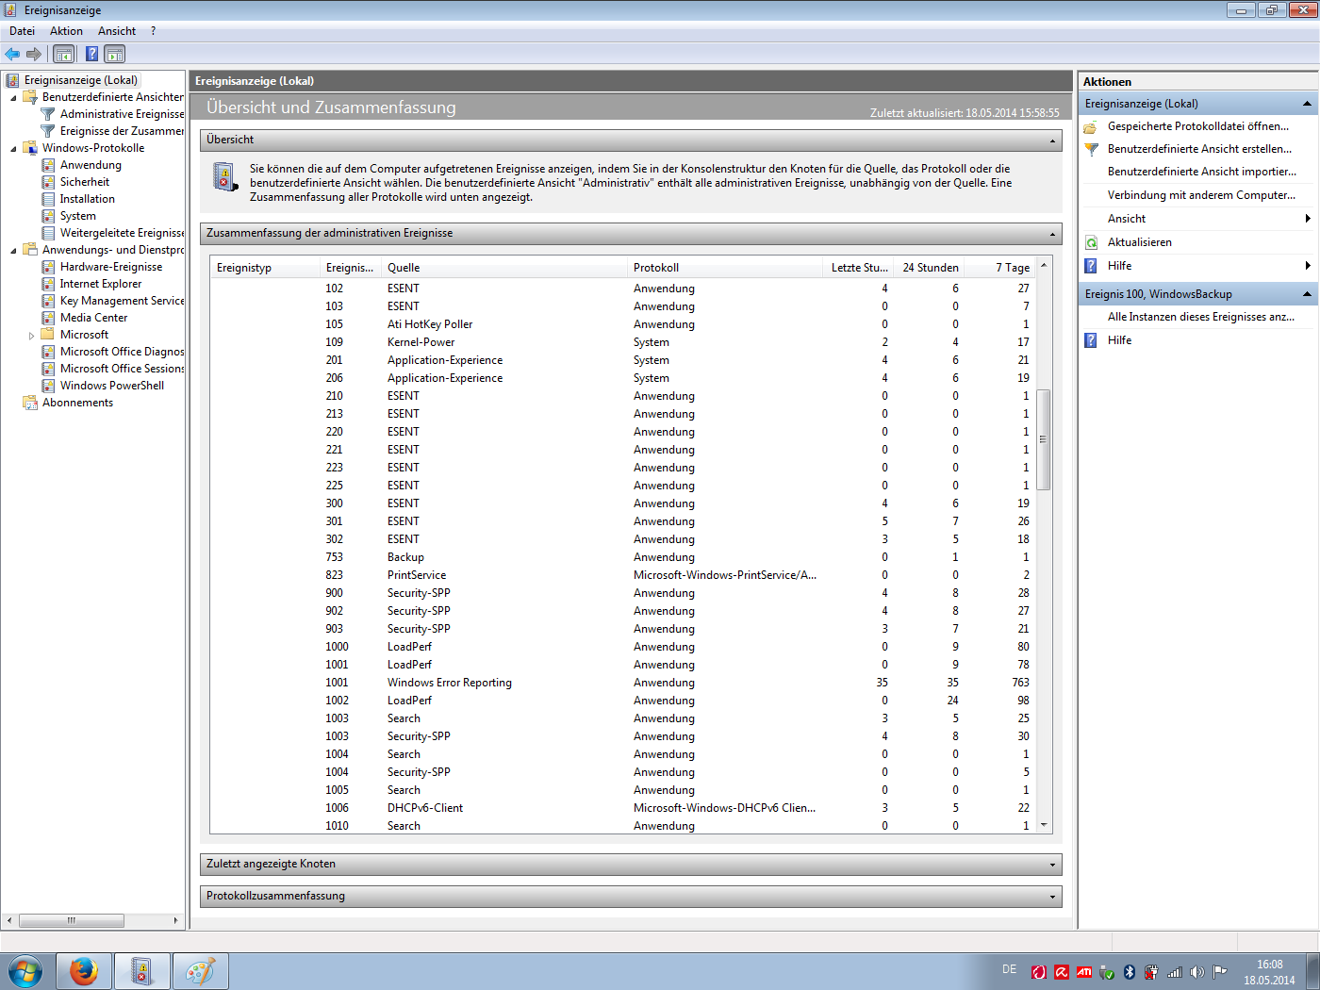Sort table by the Quelle column header
The width and height of the screenshot is (1320, 990).
pyautogui.click(x=503, y=268)
